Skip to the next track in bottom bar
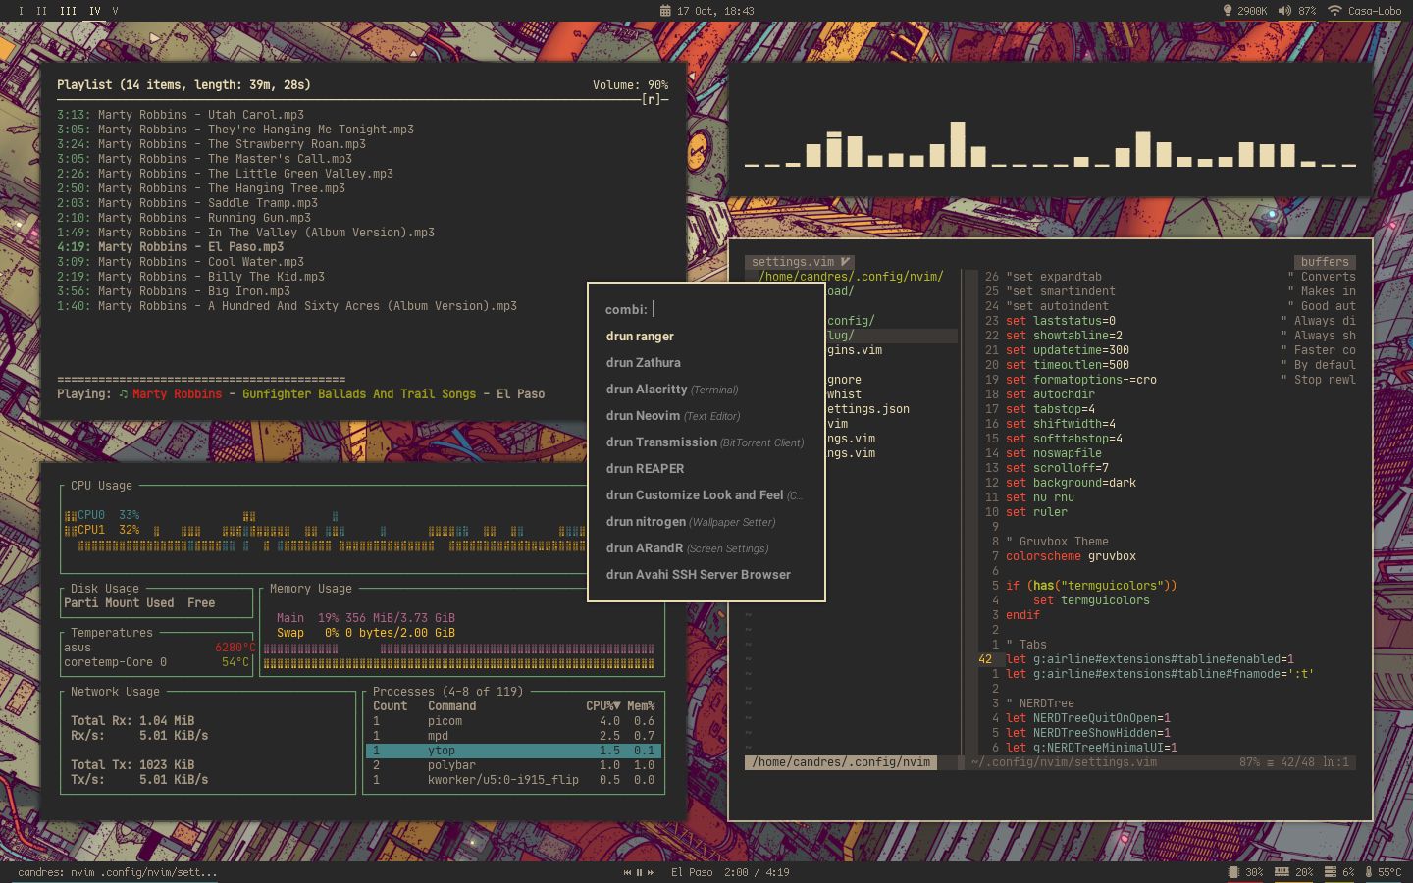 coord(651,872)
